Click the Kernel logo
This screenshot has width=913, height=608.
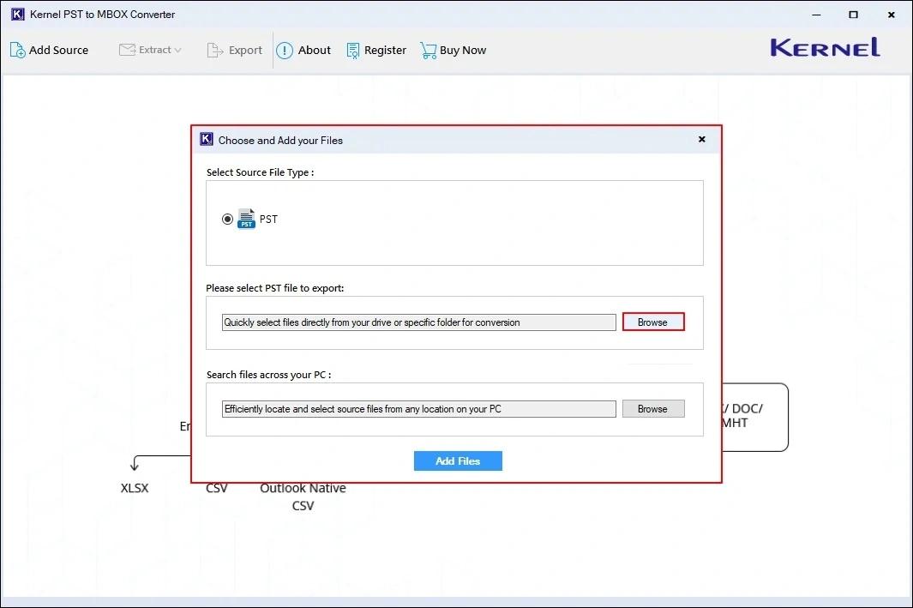823,48
